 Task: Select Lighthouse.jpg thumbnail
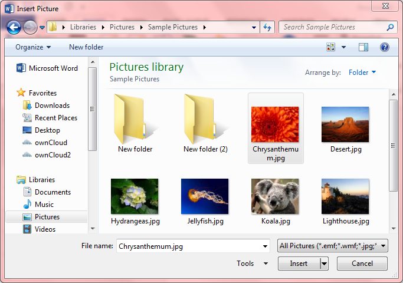click(x=345, y=196)
